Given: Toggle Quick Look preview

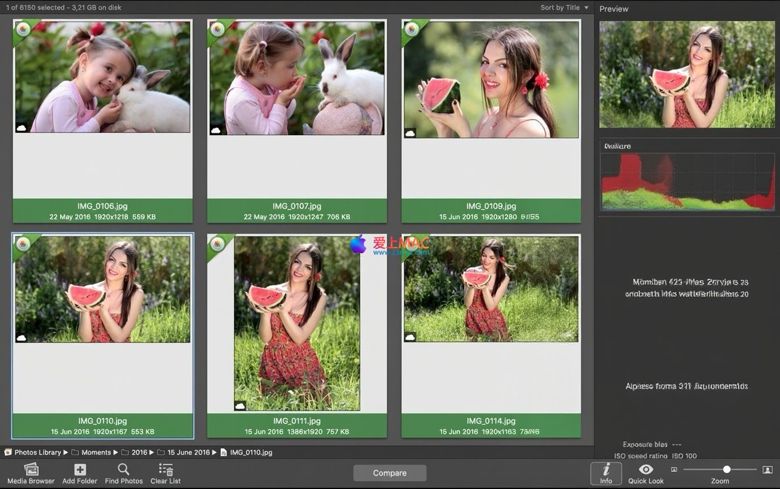Looking at the screenshot, I should coord(645,474).
